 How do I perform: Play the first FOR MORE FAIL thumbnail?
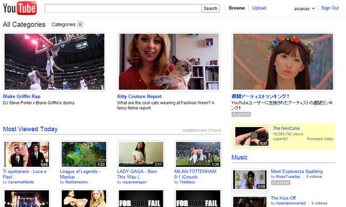tap(141, 198)
